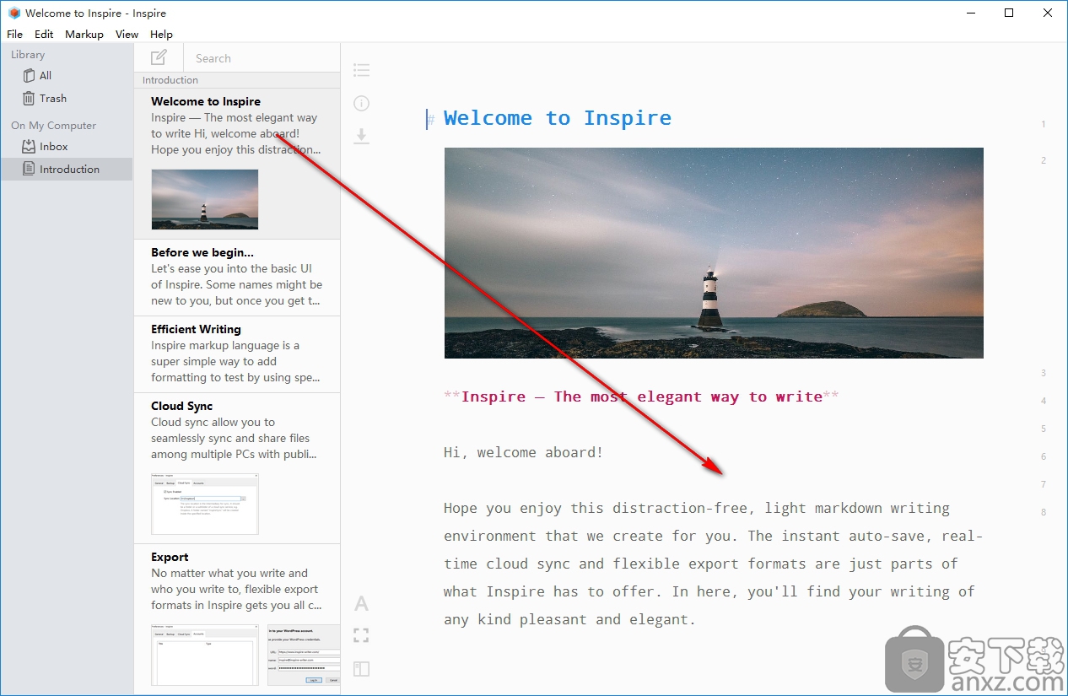Click Cloud Sync preferences thumbnail
Screen dimensions: 1068x696
205,504
